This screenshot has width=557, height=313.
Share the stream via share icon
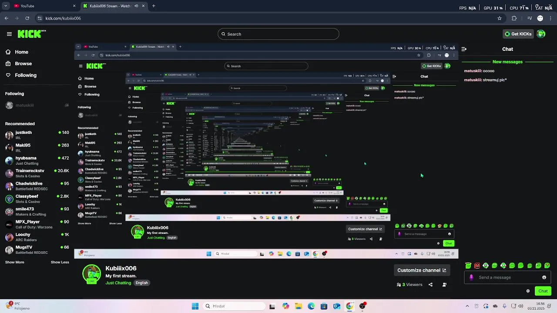pos(430,285)
